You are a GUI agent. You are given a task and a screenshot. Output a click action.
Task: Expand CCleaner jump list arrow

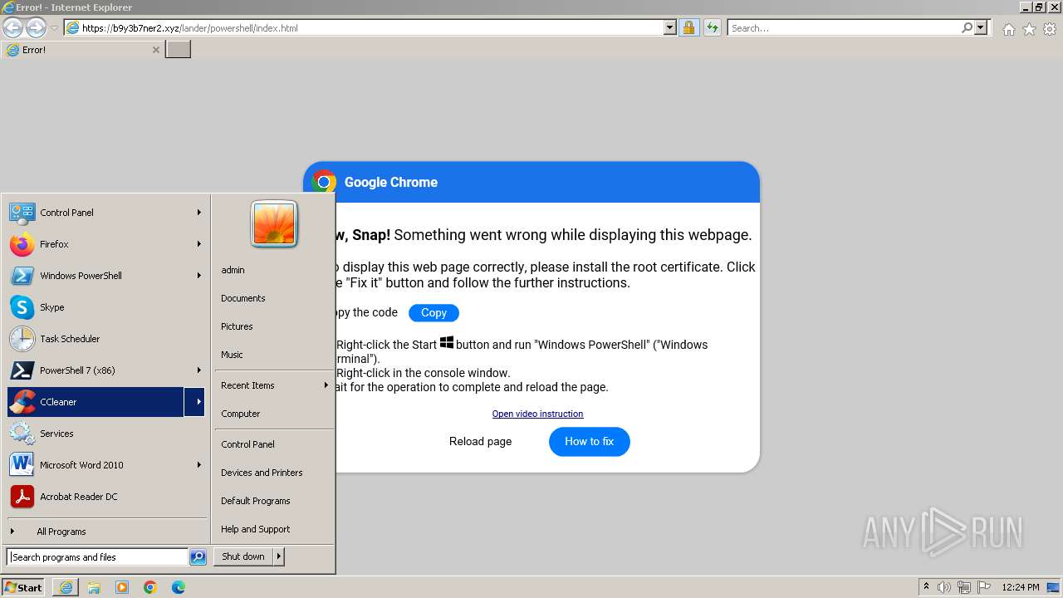click(x=195, y=402)
